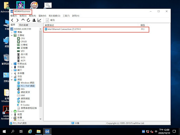Open the 瀏覽器歷程記錄 item
Viewport: 180px width, 135px height.
[29, 108]
